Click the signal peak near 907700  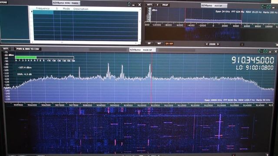pyautogui.click(x=79, y=72)
